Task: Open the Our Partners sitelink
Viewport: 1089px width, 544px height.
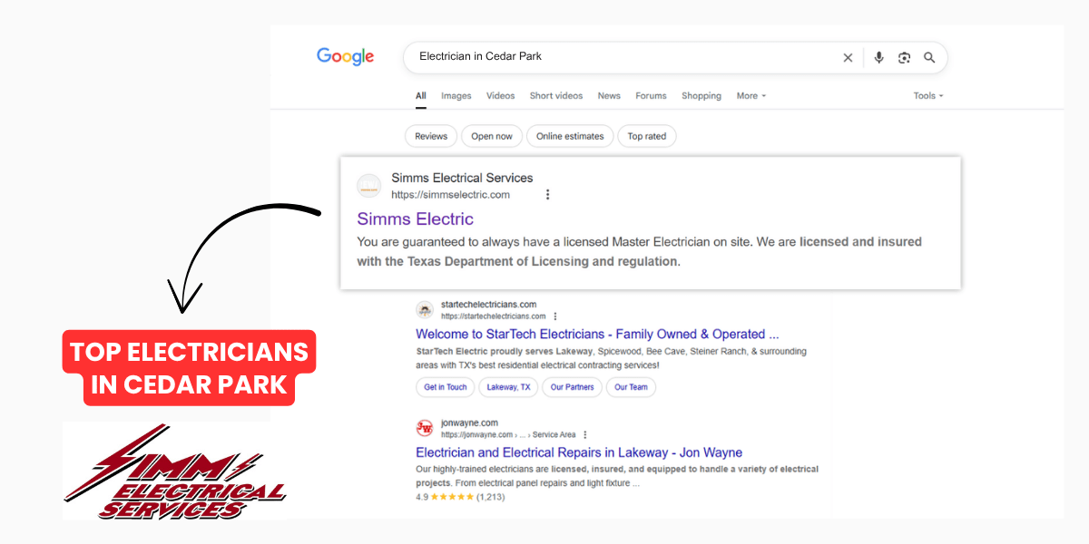Action: click(572, 387)
